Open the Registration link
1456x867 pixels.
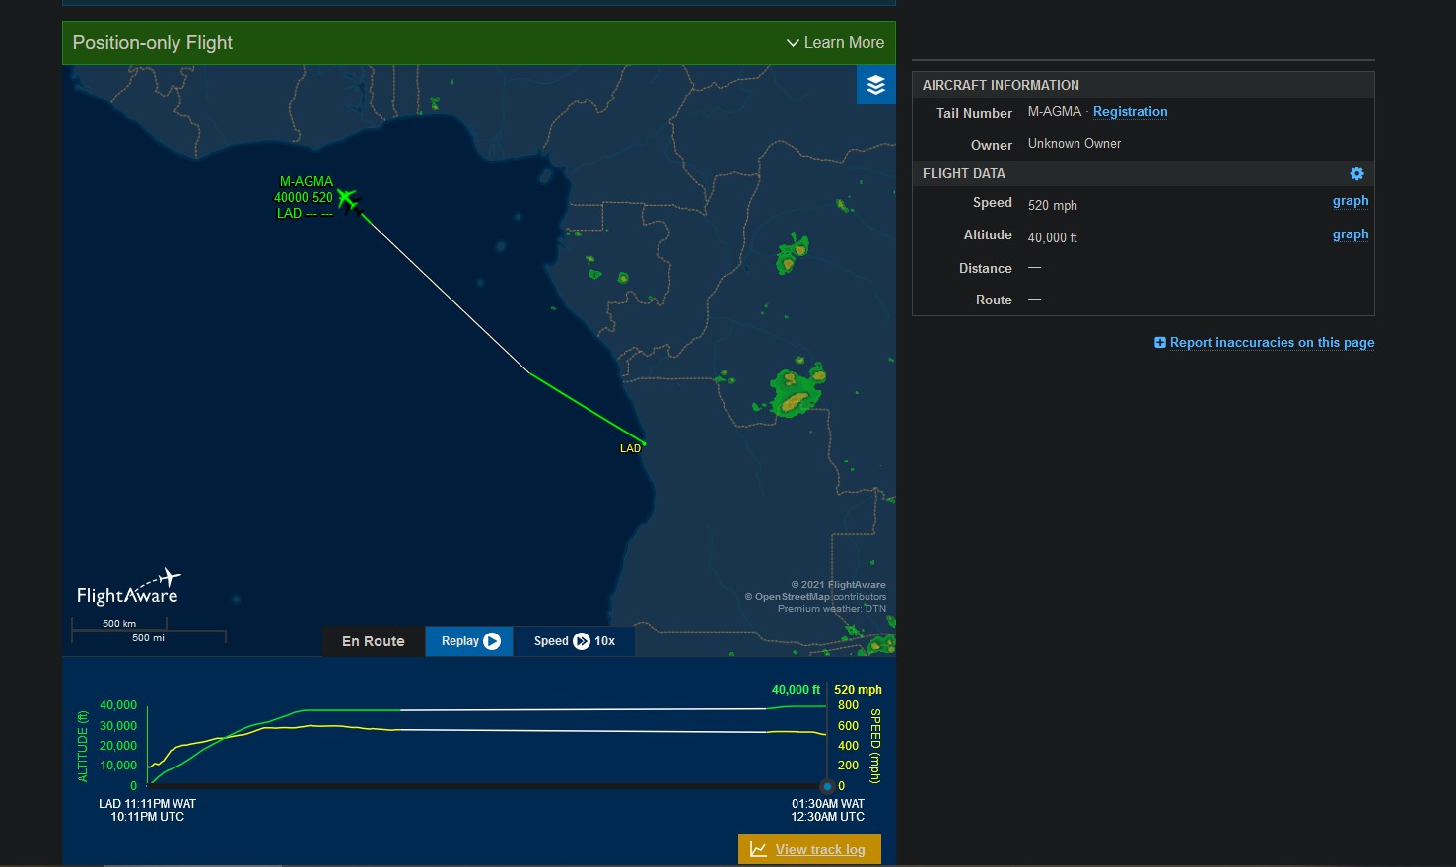click(1130, 112)
